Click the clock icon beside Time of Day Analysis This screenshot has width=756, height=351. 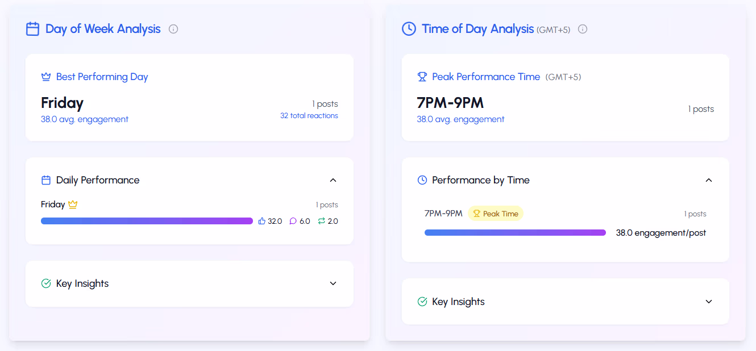click(x=408, y=28)
